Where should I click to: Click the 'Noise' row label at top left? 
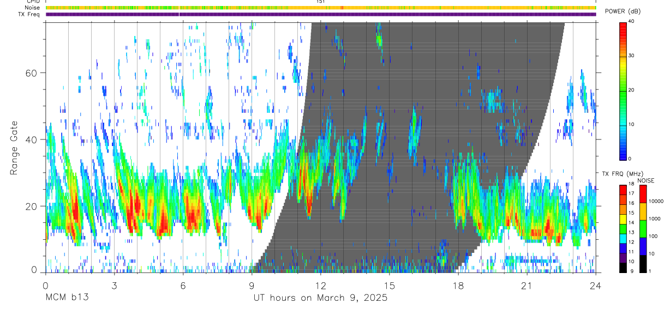point(33,8)
